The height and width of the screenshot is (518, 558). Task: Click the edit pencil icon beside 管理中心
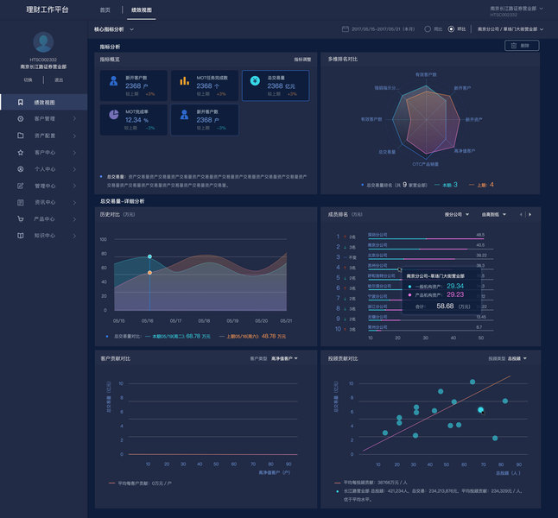tap(20, 186)
